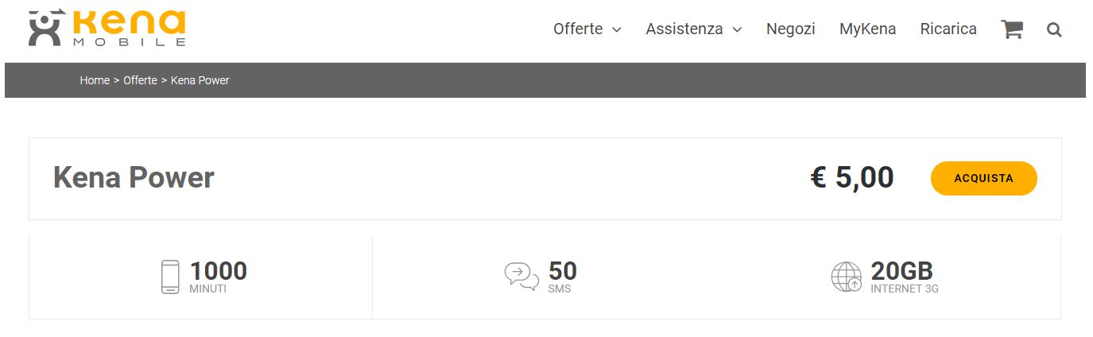Expand the Assistenza dropdown chevron
Screen dimensions: 1093x337
click(737, 30)
